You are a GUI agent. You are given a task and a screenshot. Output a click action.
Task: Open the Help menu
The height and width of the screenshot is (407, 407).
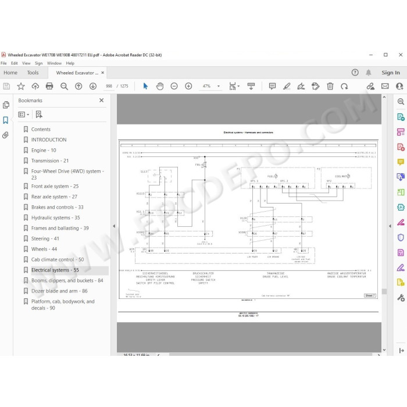click(70, 63)
